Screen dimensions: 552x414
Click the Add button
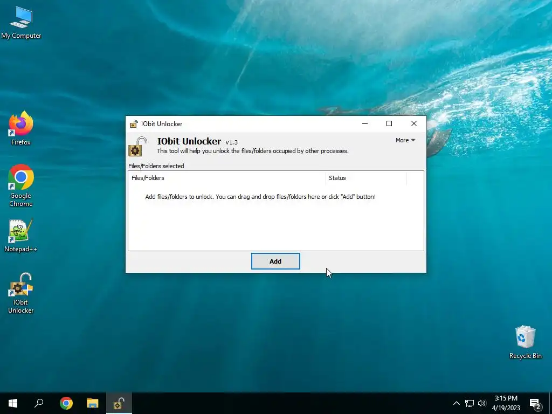tap(275, 261)
